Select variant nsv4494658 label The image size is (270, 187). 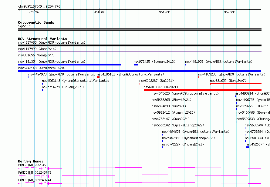(196, 132)
